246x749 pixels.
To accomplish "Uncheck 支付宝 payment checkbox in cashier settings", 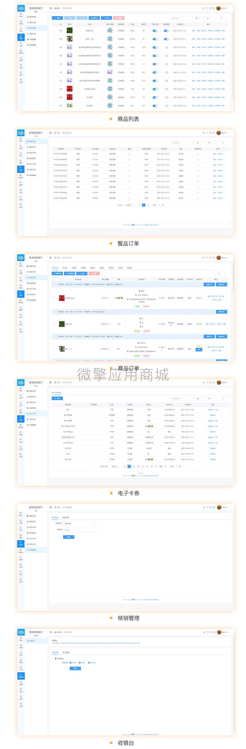I will [89, 663].
